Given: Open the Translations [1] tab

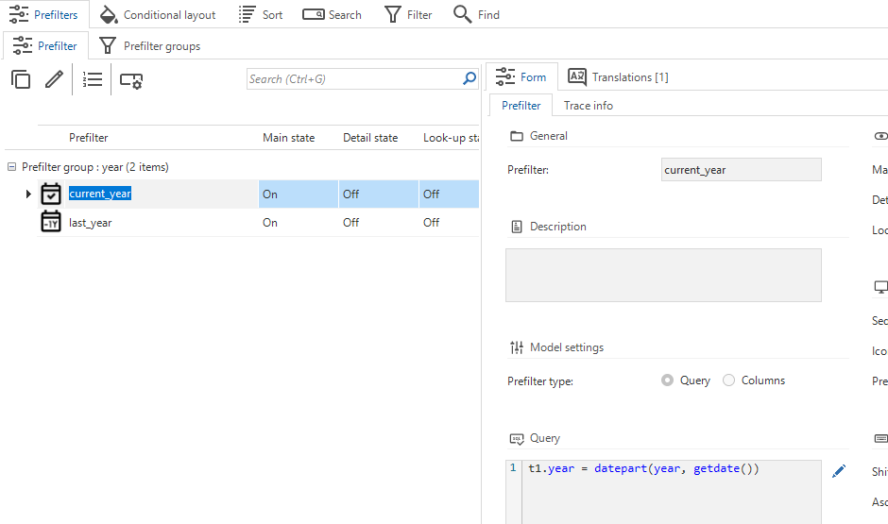Looking at the screenshot, I should coord(618,77).
